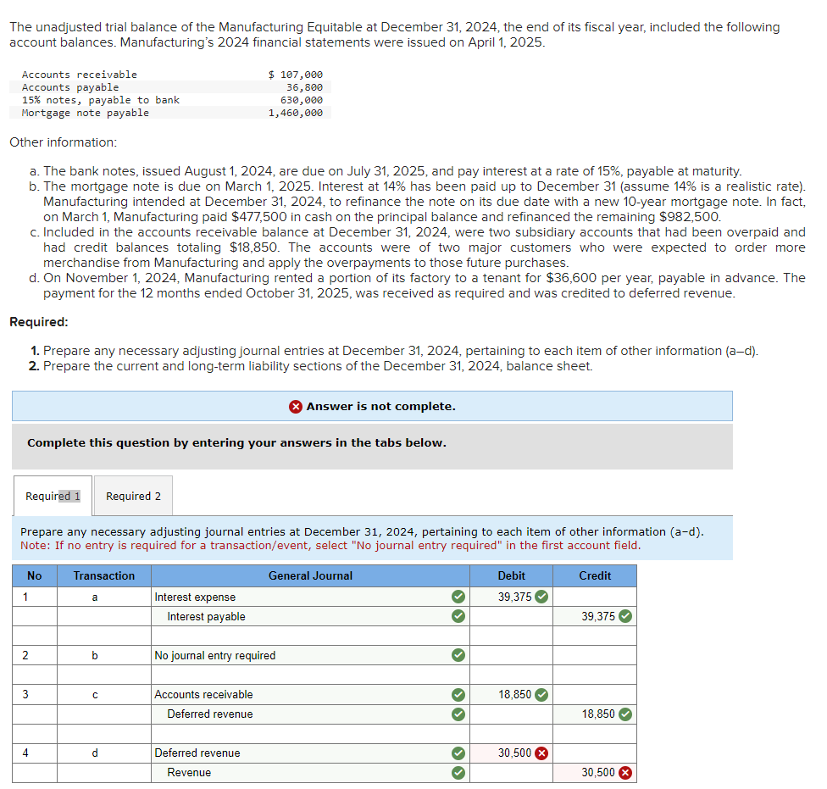Click the red X icon beside 30,500 debit
The height and width of the screenshot is (789, 827).
(x=541, y=753)
